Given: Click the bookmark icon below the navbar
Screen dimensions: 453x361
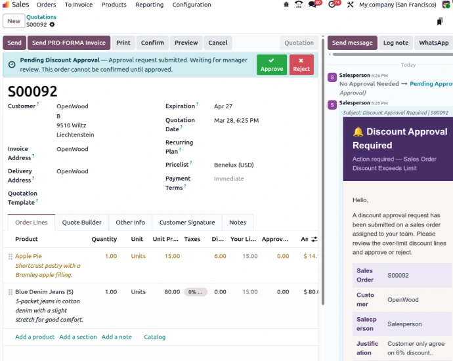Looking at the screenshot, I should tap(439, 22).
